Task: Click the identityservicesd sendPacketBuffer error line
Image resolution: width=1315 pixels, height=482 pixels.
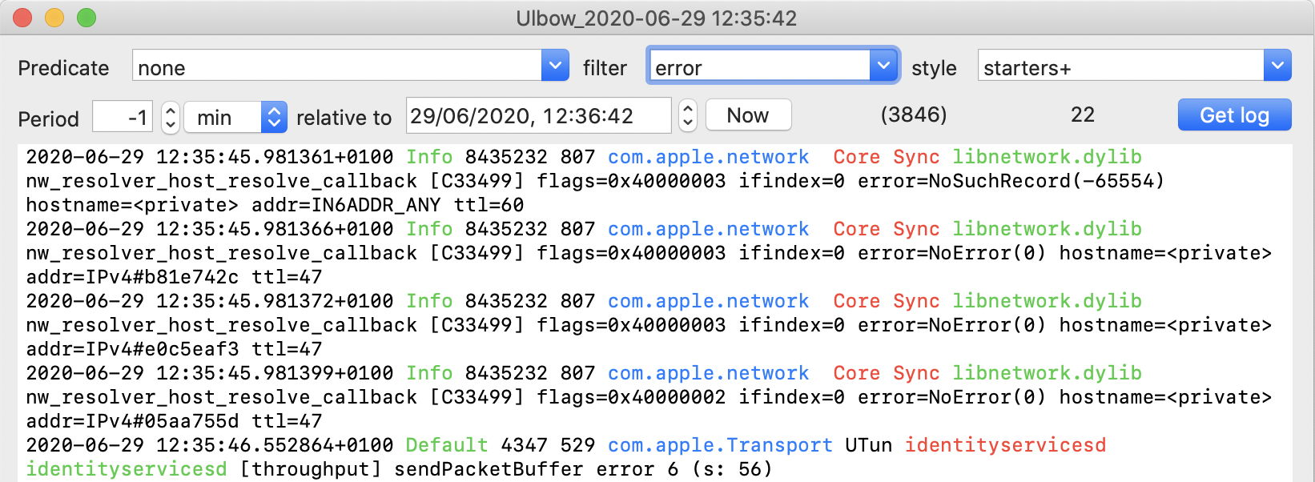Action: click(x=399, y=469)
